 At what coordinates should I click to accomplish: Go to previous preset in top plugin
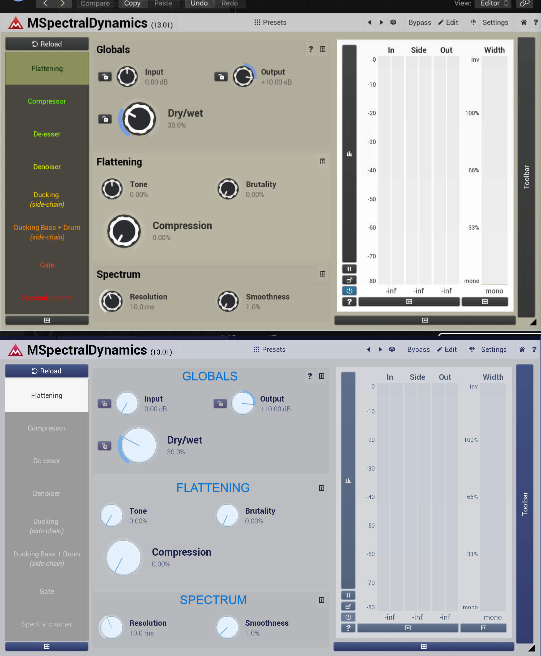click(x=370, y=22)
